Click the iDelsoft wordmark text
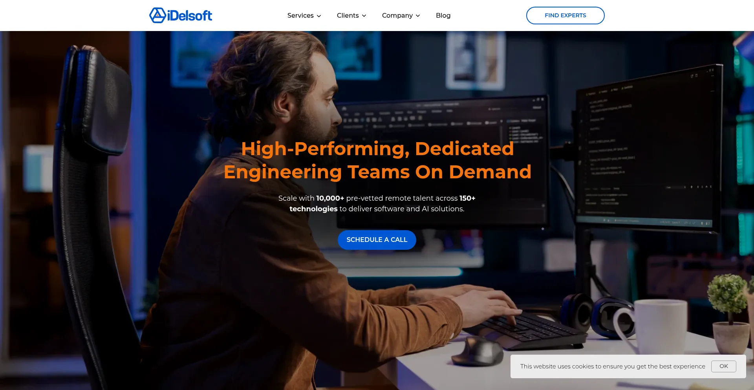Image resolution: width=754 pixels, height=390 pixels. [190, 16]
